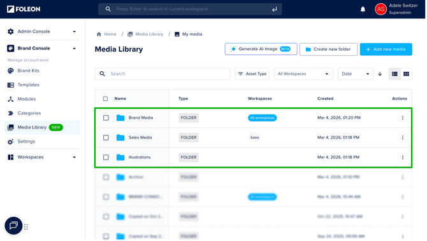Click the FOLDER type tag for Brand Media
The width and height of the screenshot is (427, 241).
[x=189, y=118]
